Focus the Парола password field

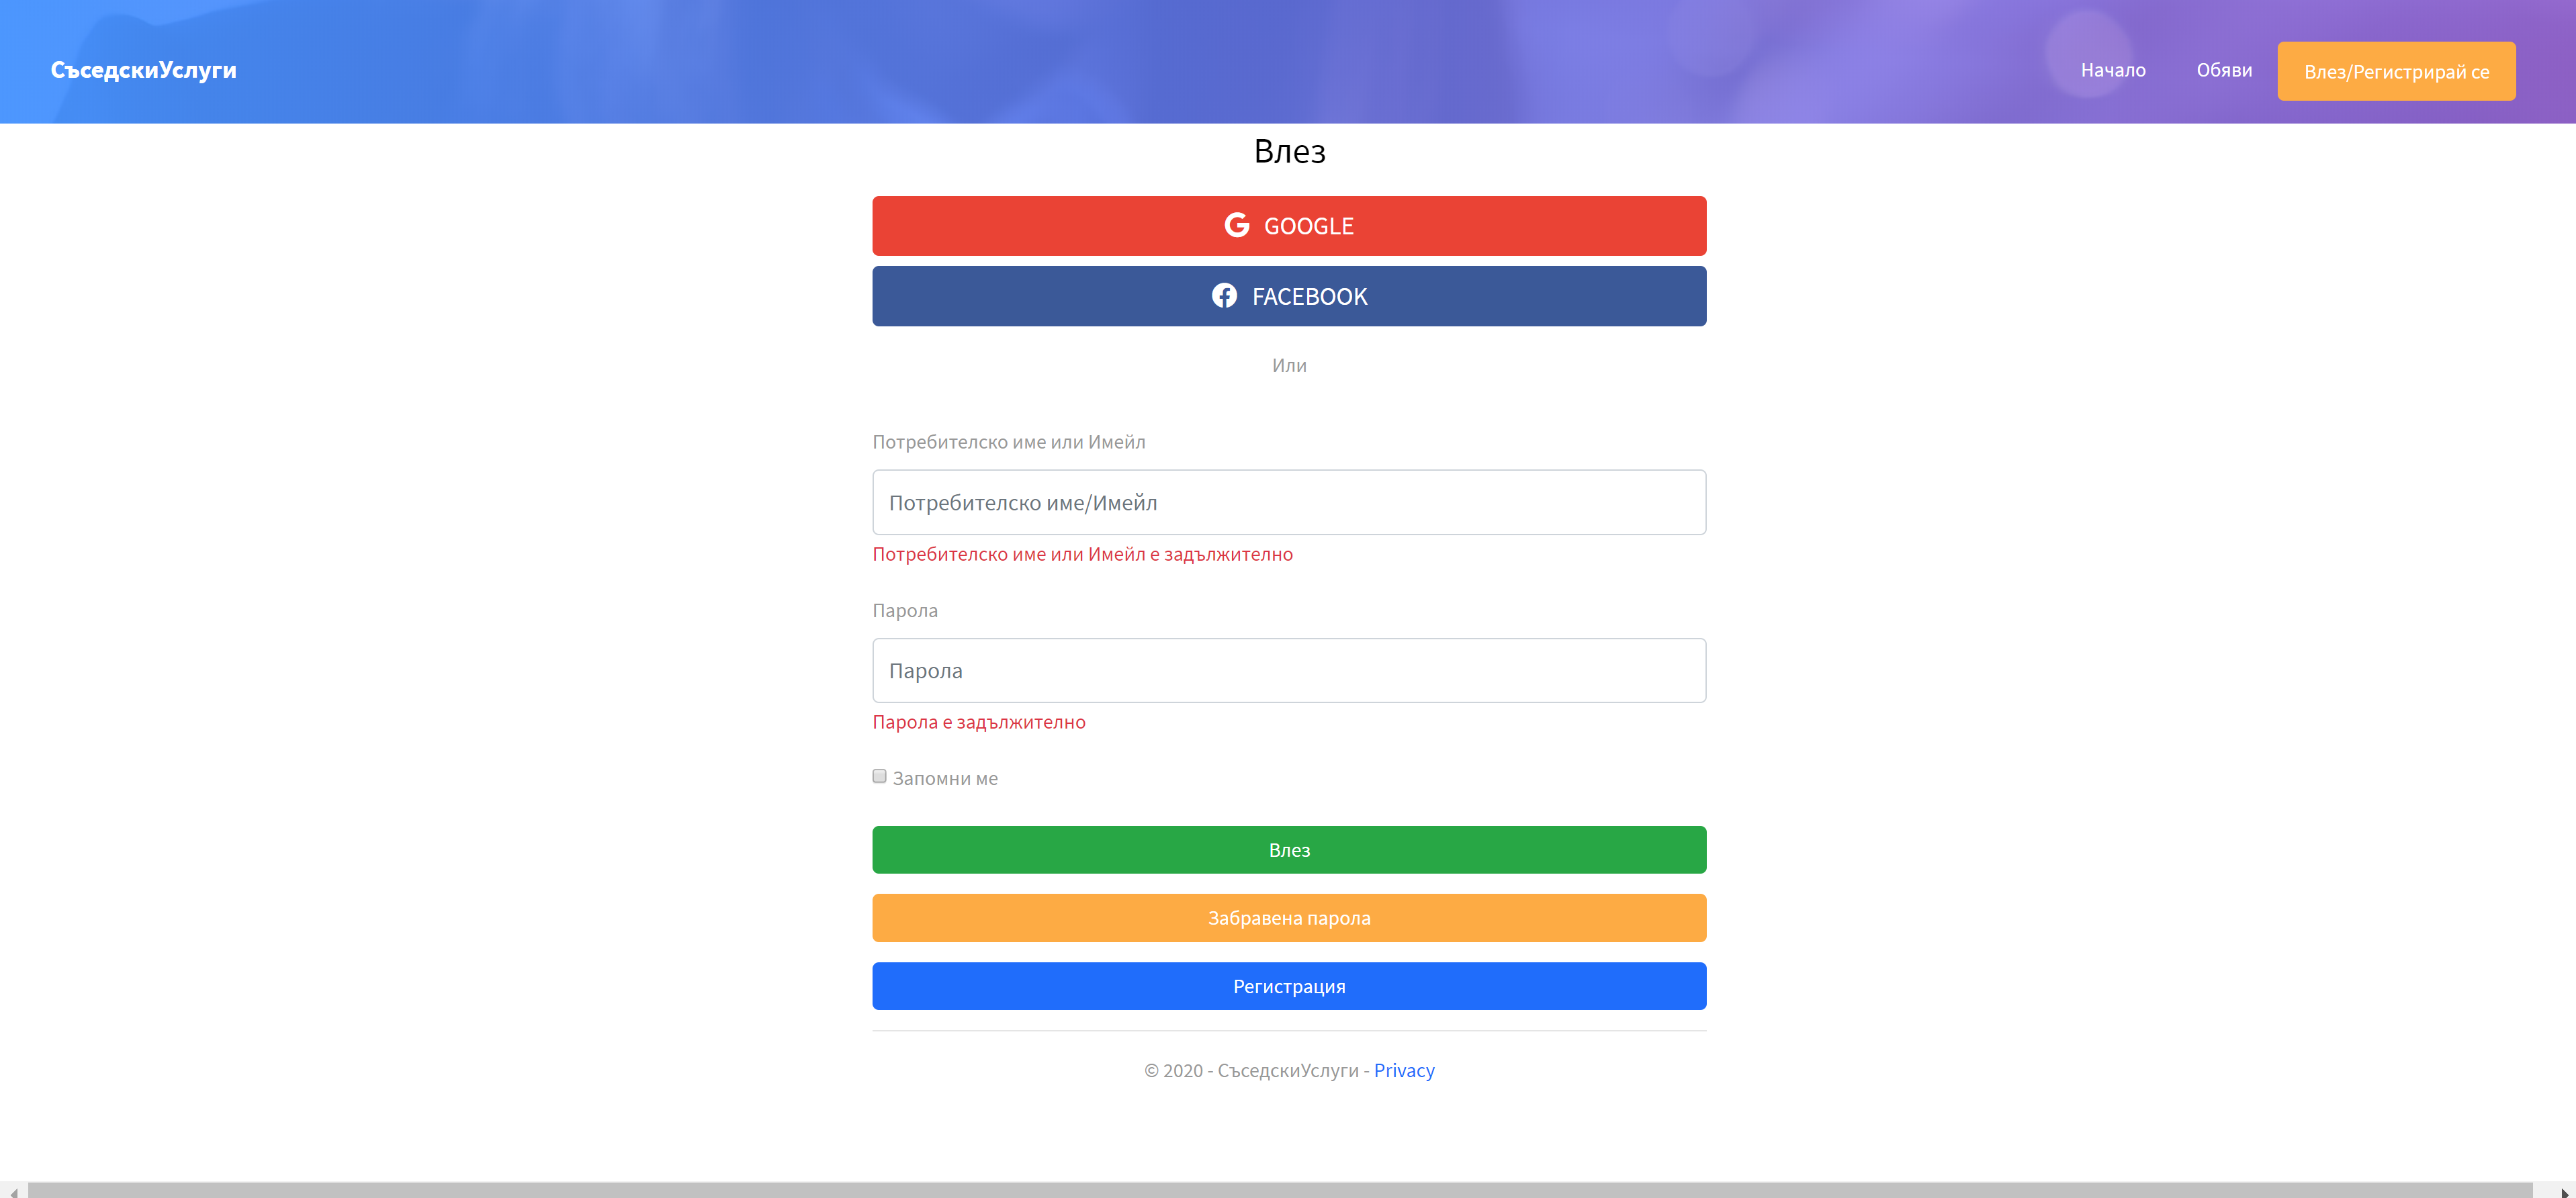[1288, 670]
